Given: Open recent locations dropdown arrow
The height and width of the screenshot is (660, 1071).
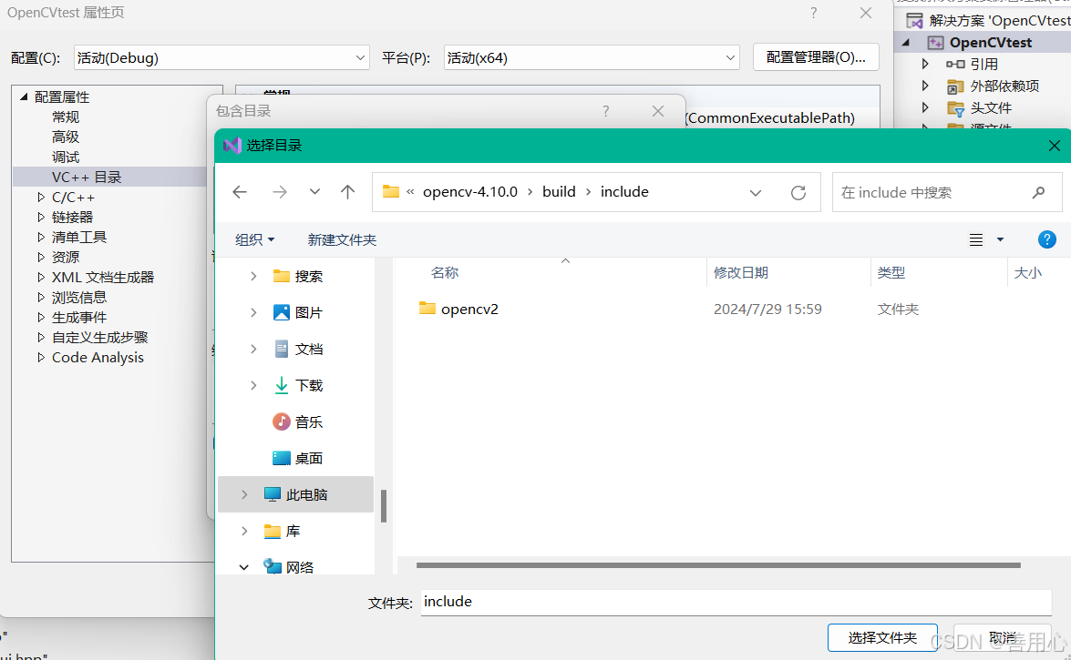Looking at the screenshot, I should [x=314, y=192].
